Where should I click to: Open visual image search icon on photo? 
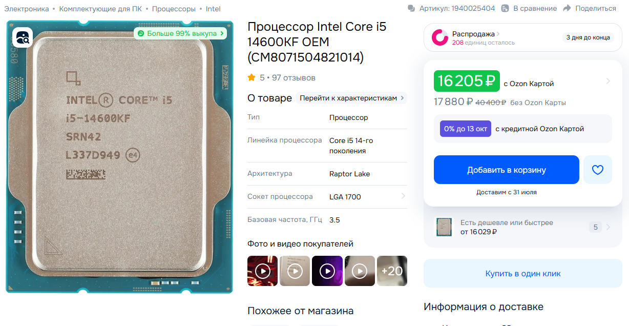(x=23, y=37)
